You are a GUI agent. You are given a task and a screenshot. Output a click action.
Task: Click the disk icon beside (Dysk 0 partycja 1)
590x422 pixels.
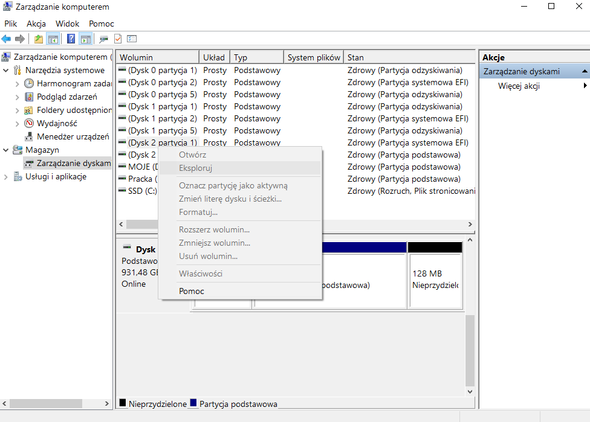[122, 69]
